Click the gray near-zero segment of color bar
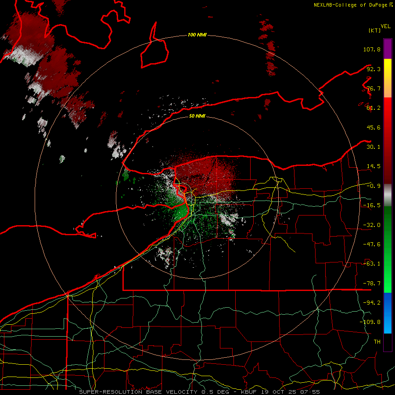The image size is (395, 395). tap(388, 195)
